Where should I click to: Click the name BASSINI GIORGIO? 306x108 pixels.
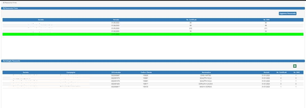click(206, 87)
